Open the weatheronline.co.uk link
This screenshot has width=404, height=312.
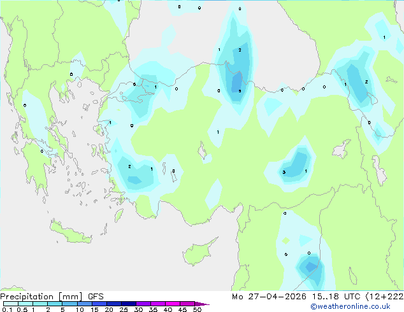tap(350, 306)
